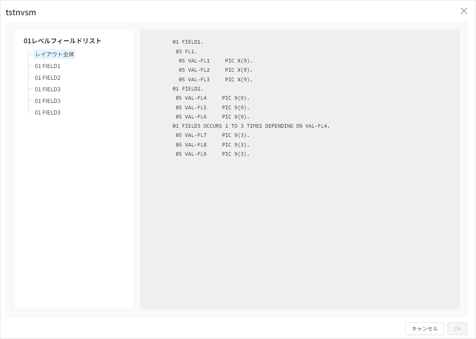Click the キャンセル button

click(424, 328)
